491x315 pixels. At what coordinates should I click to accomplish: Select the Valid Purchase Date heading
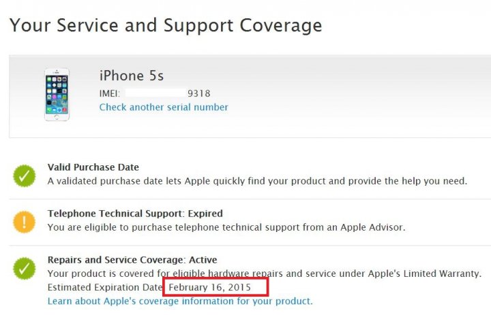pyautogui.click(x=93, y=167)
